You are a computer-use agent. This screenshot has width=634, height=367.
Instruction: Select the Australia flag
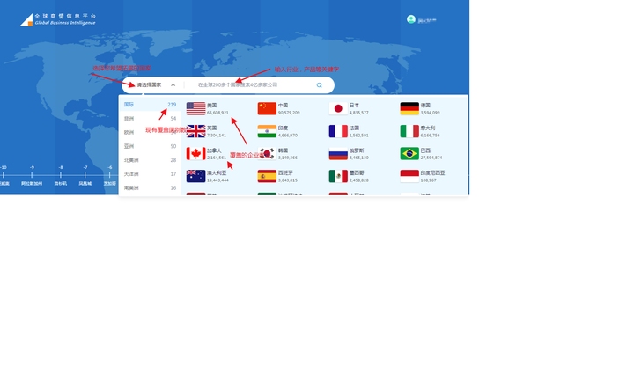pyautogui.click(x=195, y=176)
